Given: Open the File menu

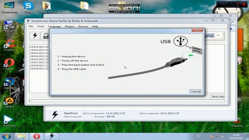Looking at the screenshot, I should [x=31, y=26].
